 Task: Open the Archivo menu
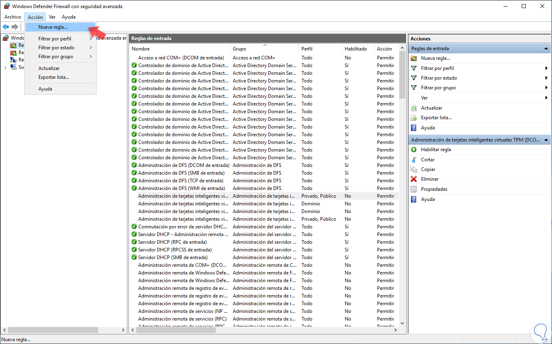coord(13,17)
